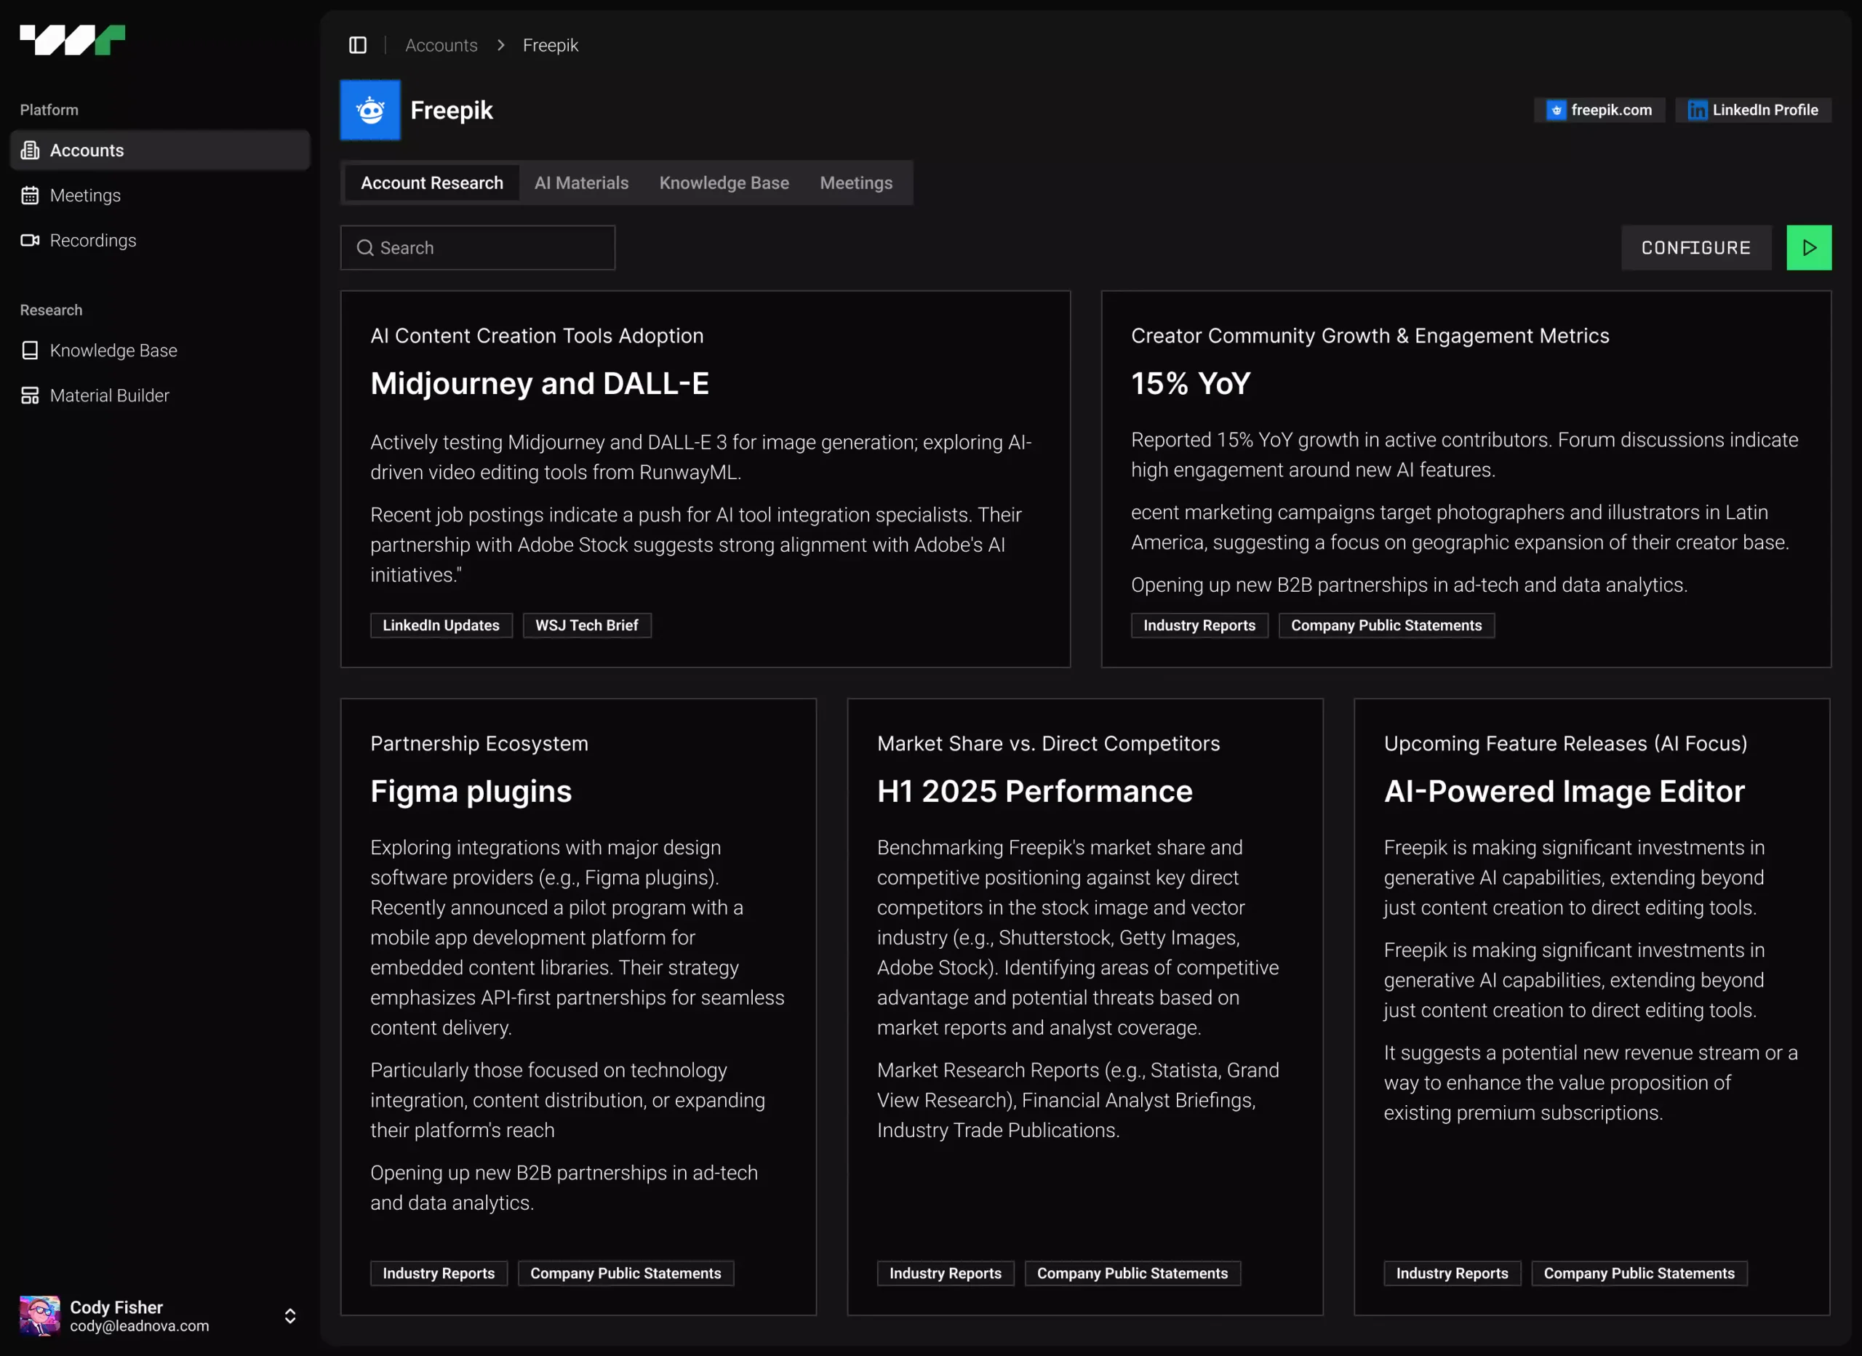Click 'Market Share vs. Direct Competitors' title

tap(1048, 744)
